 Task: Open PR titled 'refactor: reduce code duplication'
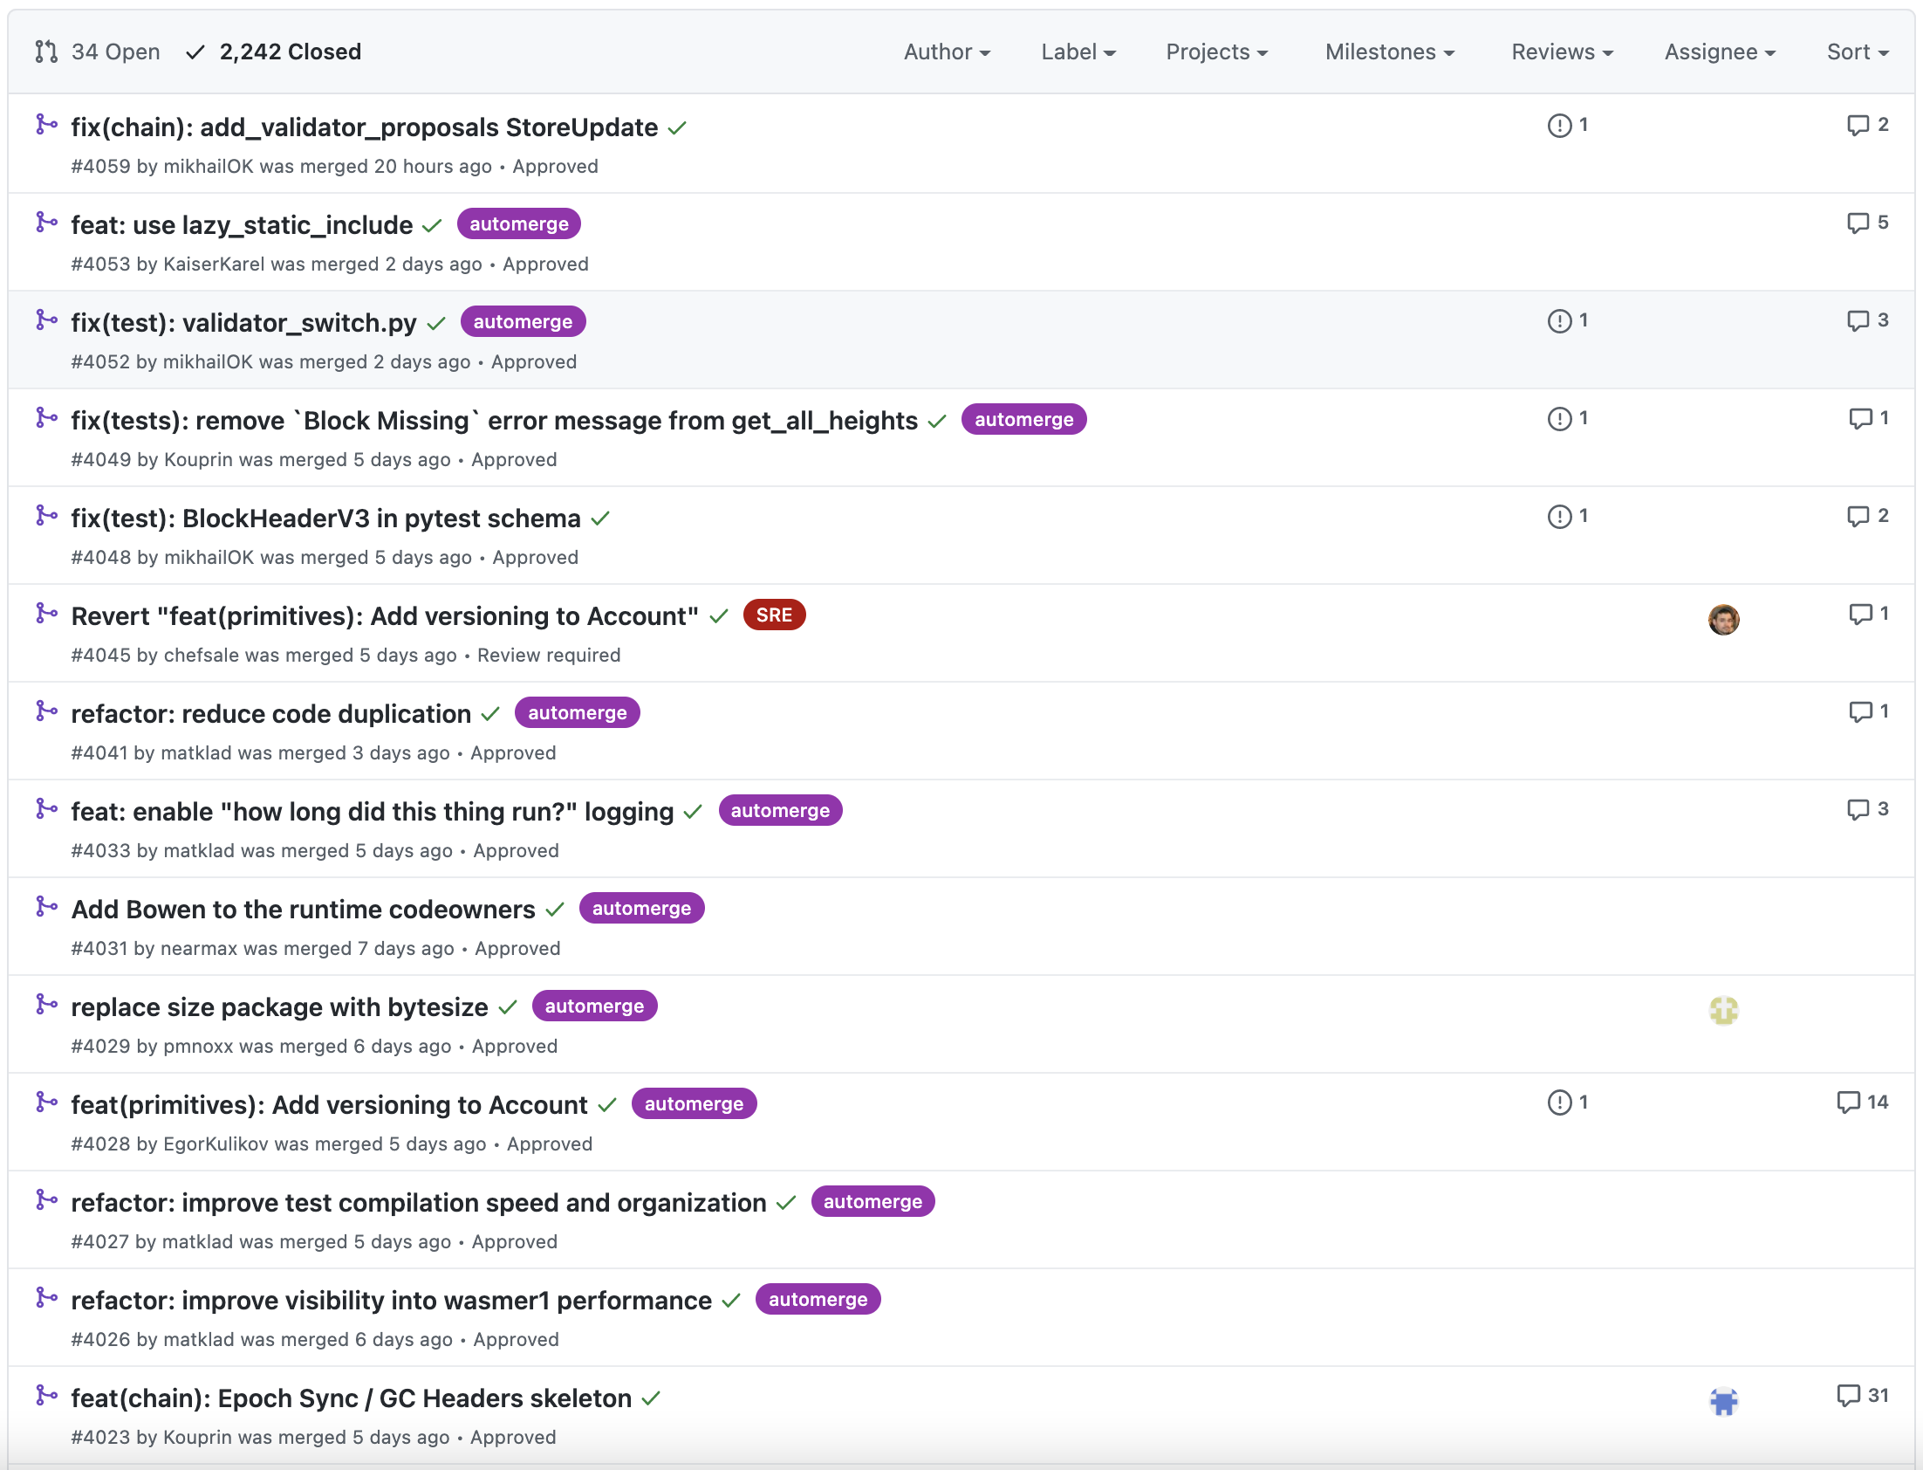pos(270,714)
